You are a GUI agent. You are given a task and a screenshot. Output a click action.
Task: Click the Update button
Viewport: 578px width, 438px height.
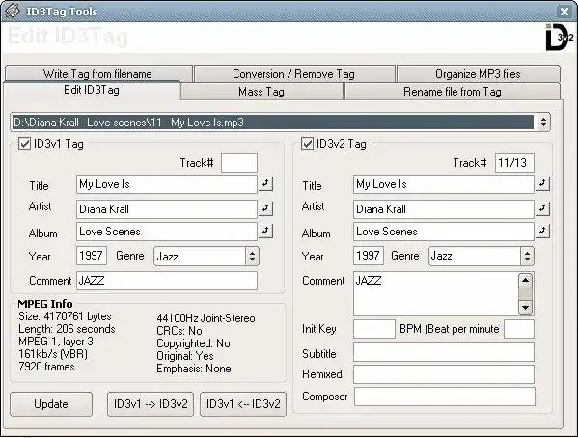pyautogui.click(x=51, y=404)
